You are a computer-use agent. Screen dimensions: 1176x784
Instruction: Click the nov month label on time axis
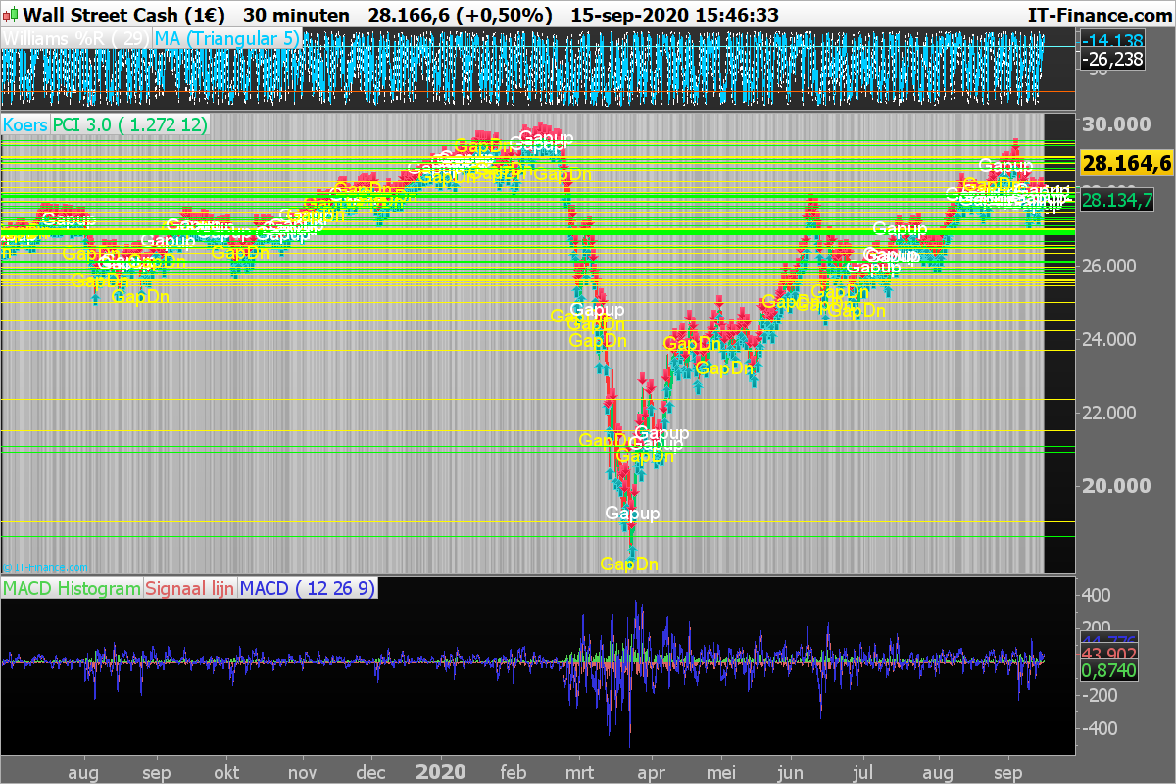[x=304, y=773]
